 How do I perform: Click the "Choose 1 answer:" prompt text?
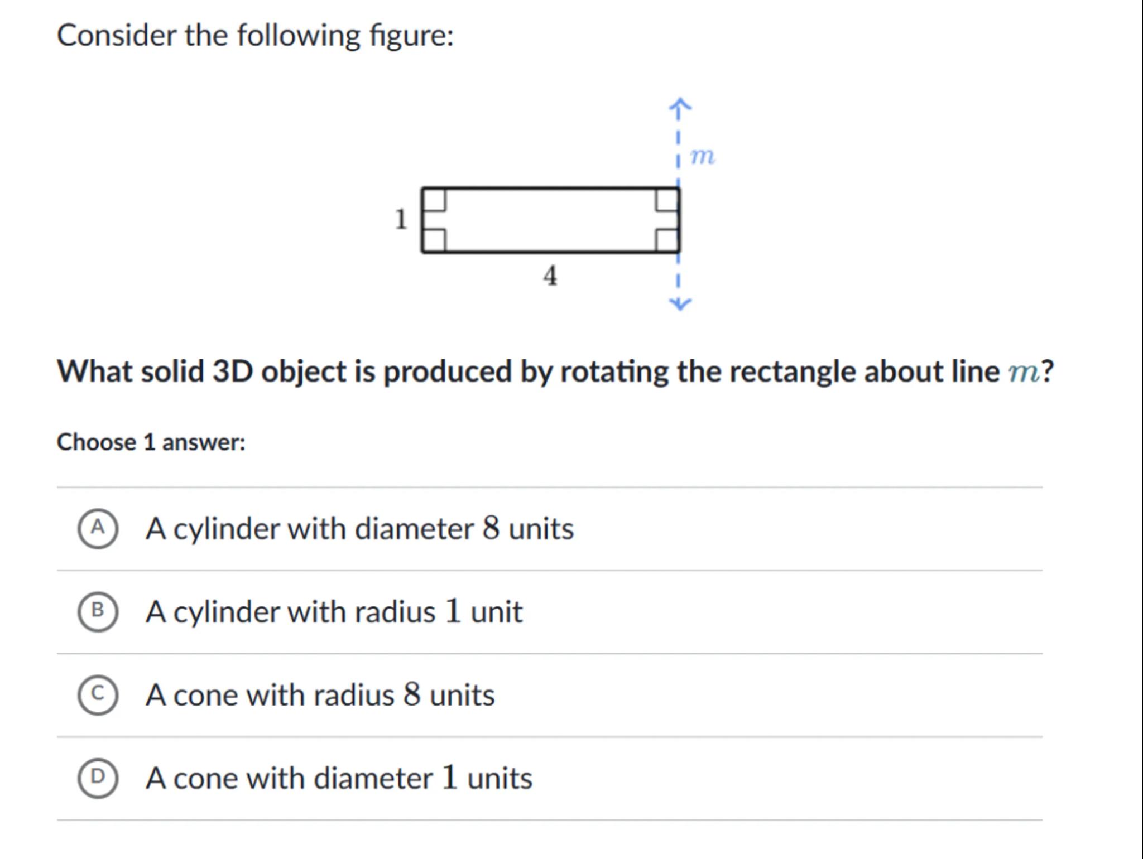click(x=151, y=442)
